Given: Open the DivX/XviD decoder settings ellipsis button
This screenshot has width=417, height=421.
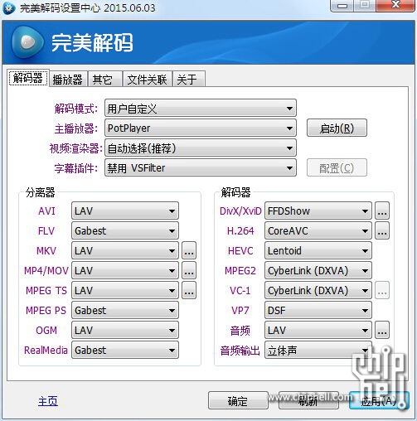Looking at the screenshot, I should [382, 210].
